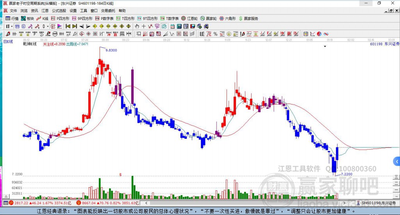Click the circular target drawing icon

(81, 34)
